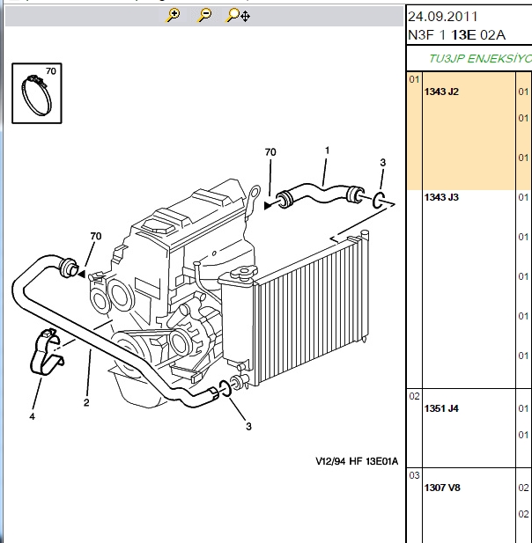Select the zoom and pan magnifier tool
Image resolution: width=532 pixels, height=543 pixels.
(238, 16)
